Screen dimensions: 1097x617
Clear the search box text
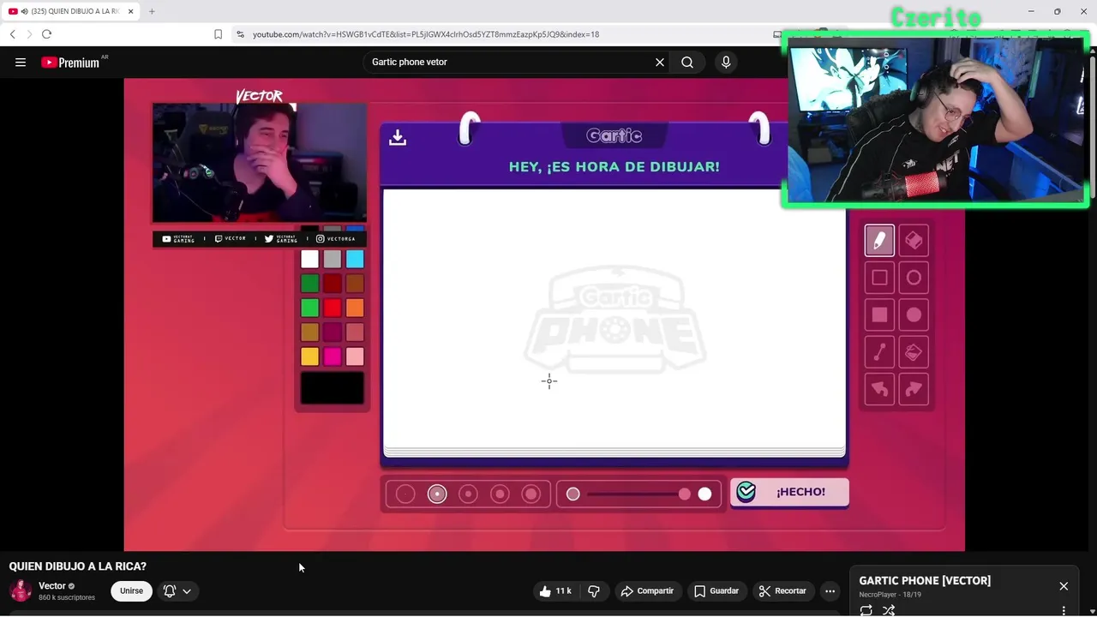[x=660, y=62]
